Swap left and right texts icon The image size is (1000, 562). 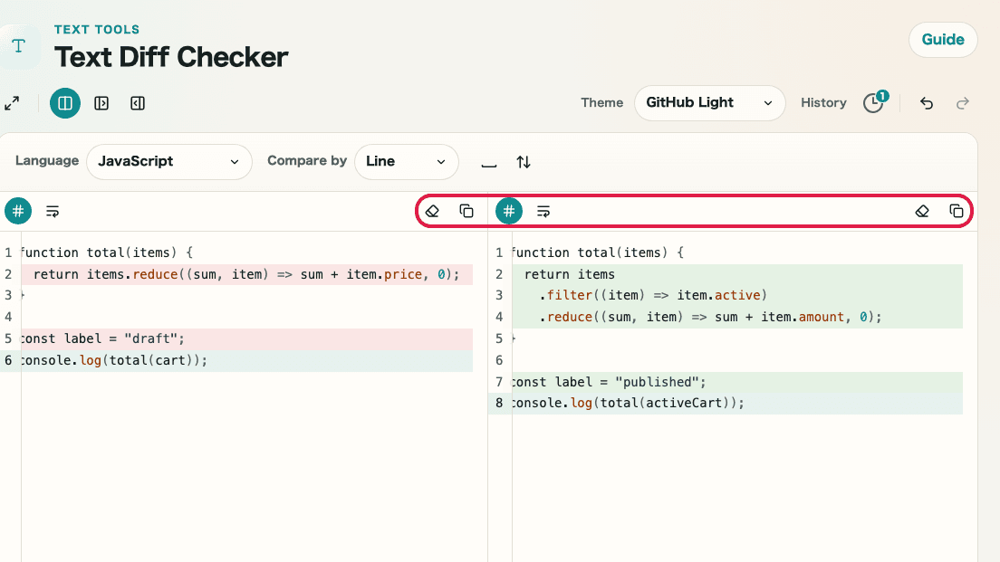[524, 163]
